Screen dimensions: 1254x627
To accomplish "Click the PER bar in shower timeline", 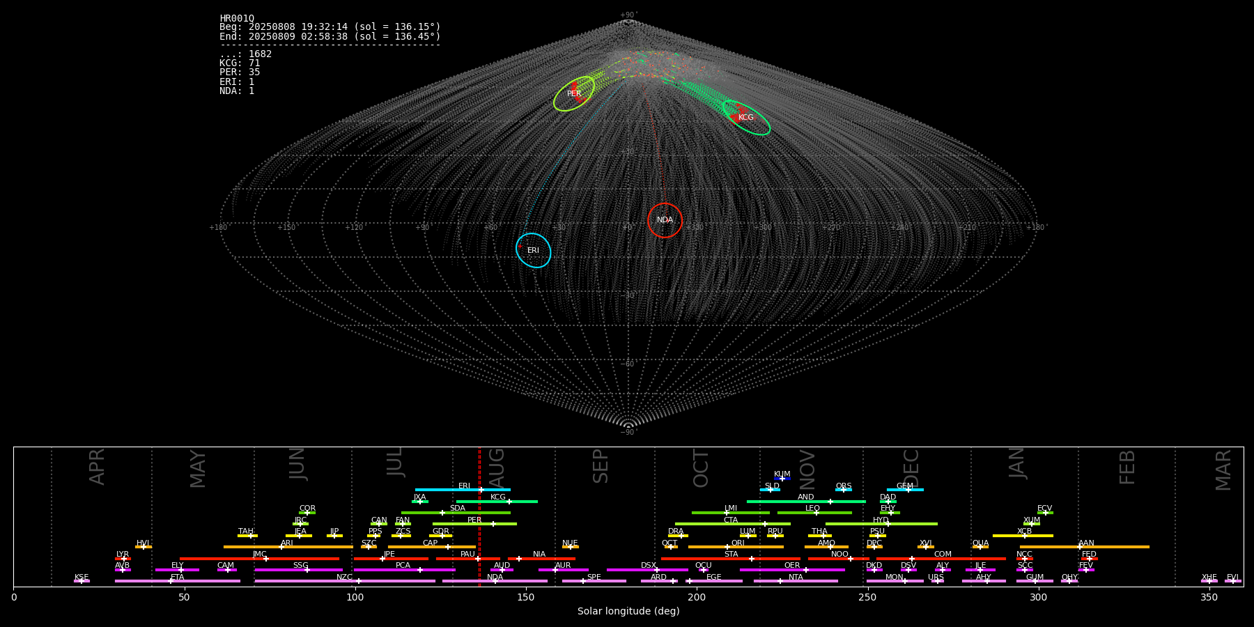I will point(474,524).
